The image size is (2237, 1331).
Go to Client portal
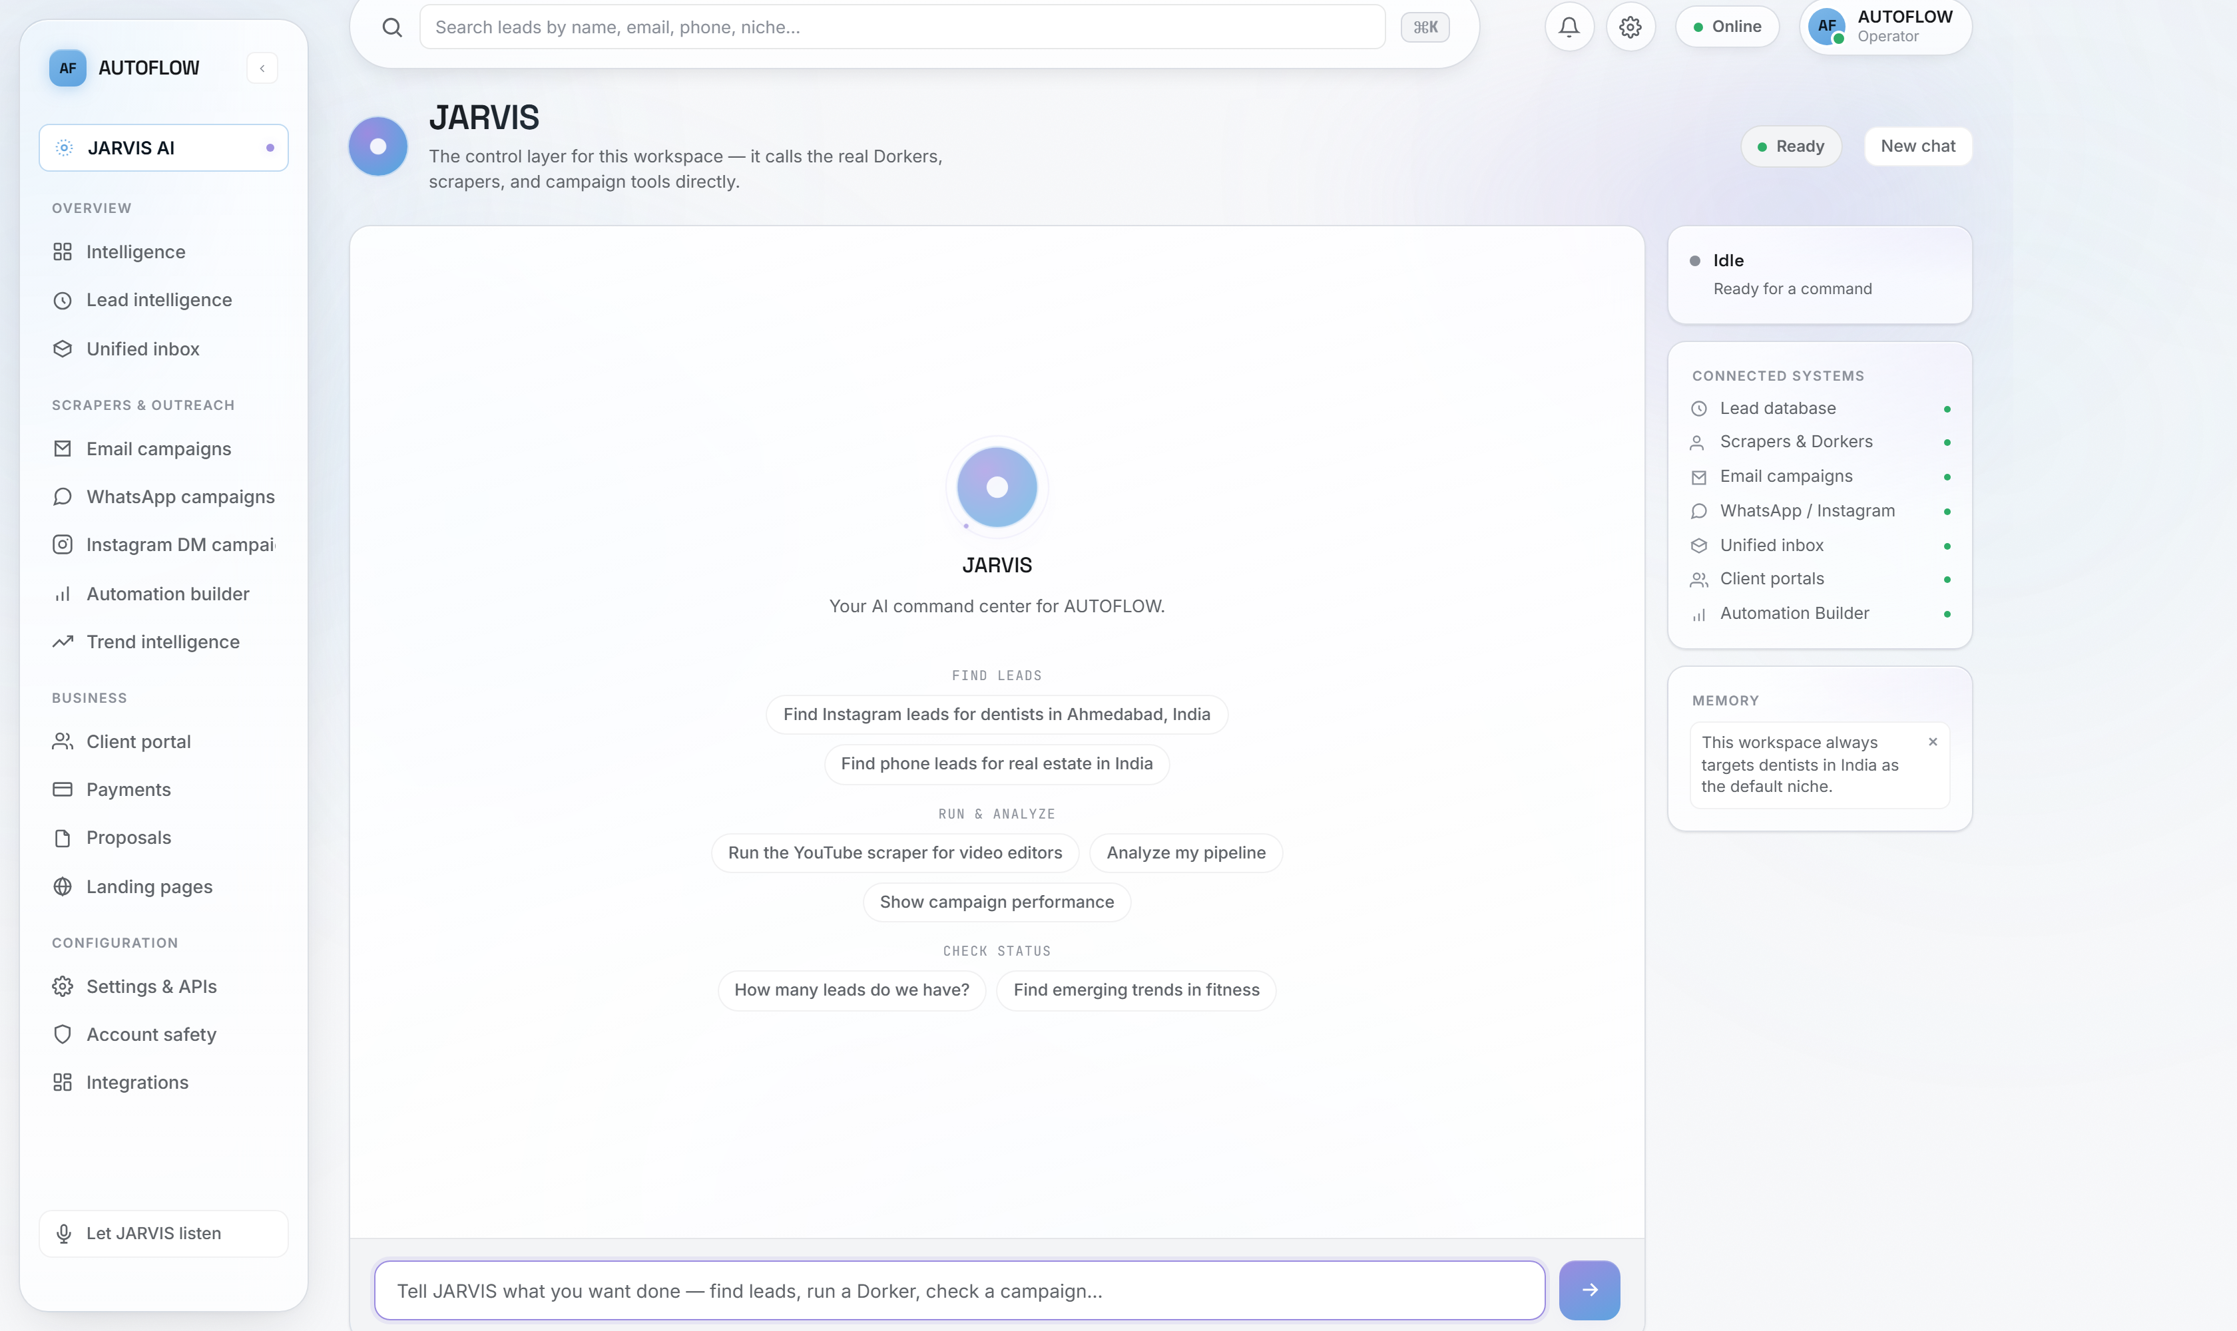[163, 742]
